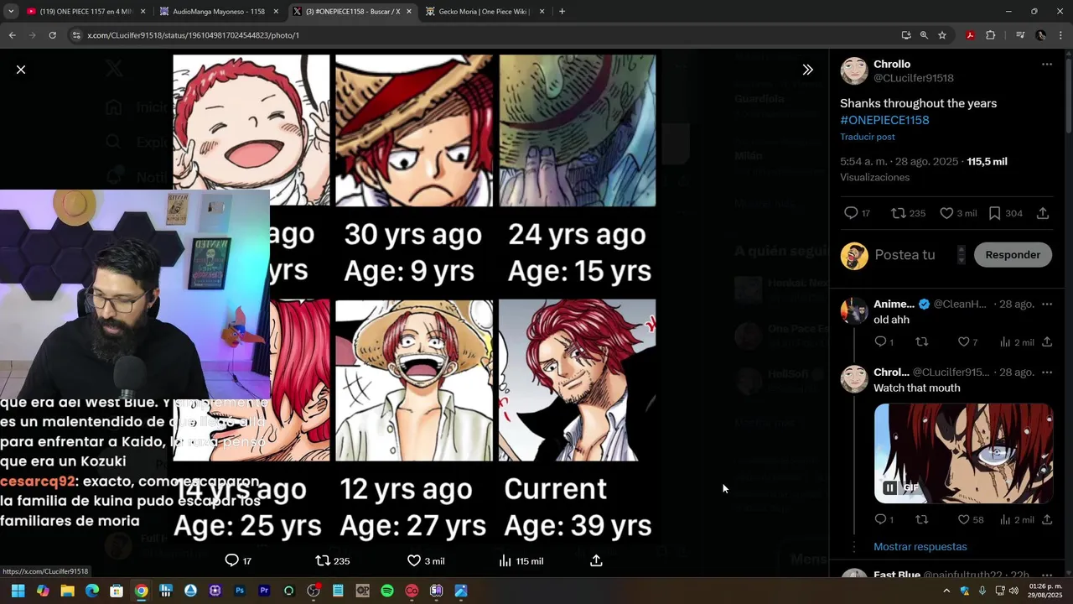Select the #ONEPIECE1158 - Buscar / X tab
The height and width of the screenshot is (604, 1073).
352,12
